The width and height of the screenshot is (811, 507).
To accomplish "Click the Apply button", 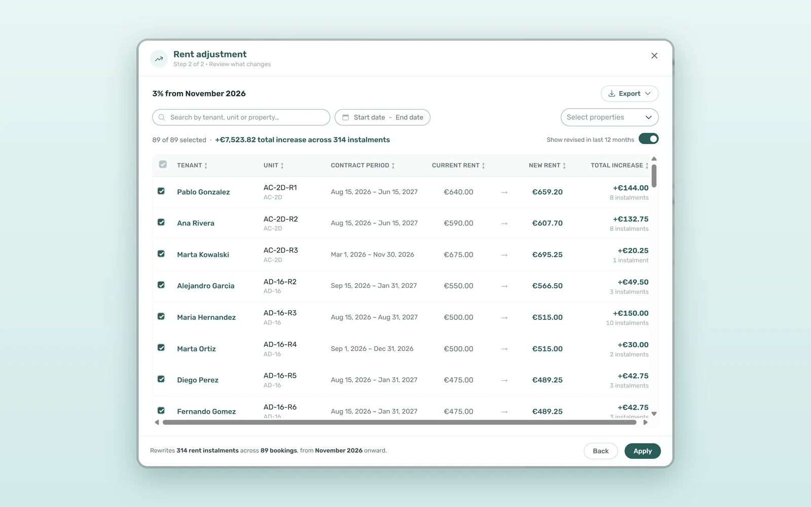I will tap(643, 451).
